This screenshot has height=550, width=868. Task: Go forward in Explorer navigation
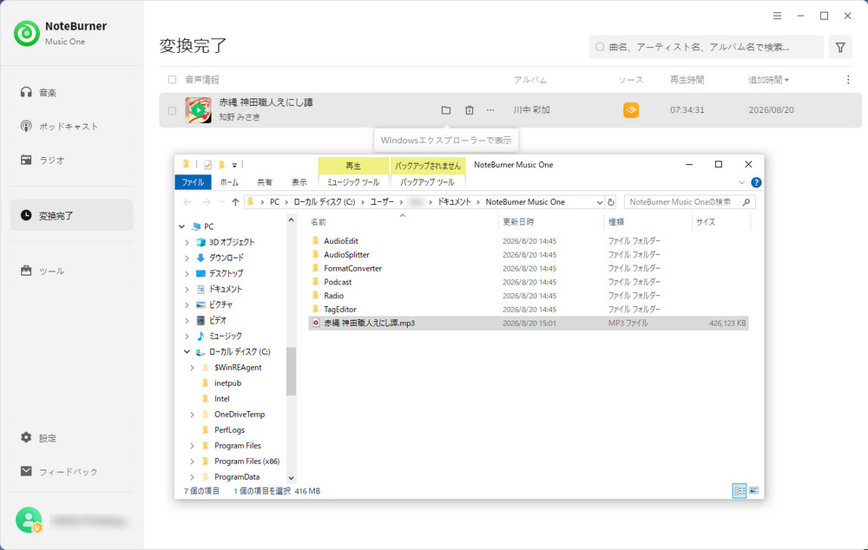(x=207, y=202)
